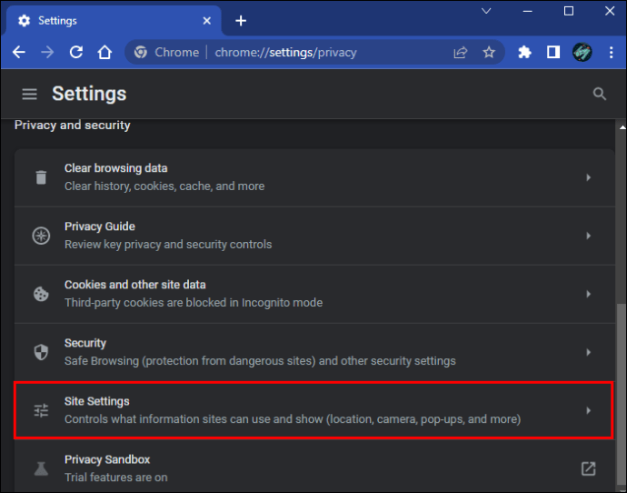This screenshot has height=493, width=627.
Task: Open the side panel icon
Action: (x=553, y=52)
